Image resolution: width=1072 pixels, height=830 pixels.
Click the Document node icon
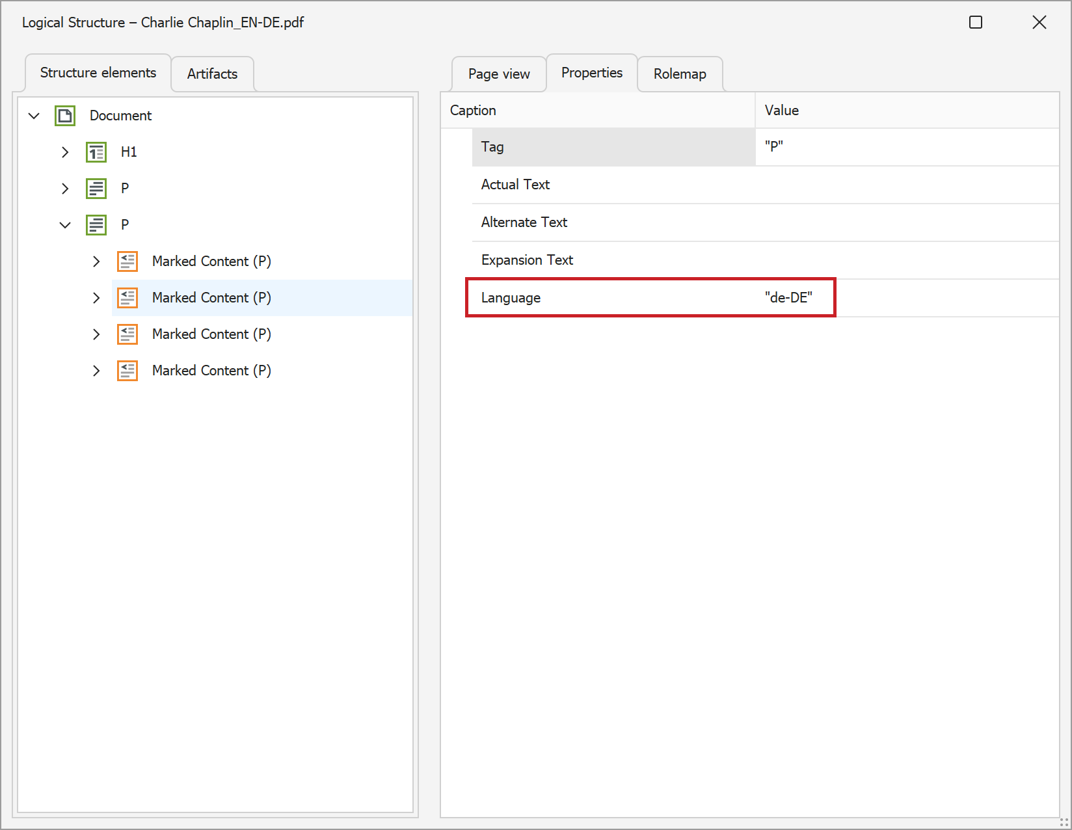(x=65, y=116)
